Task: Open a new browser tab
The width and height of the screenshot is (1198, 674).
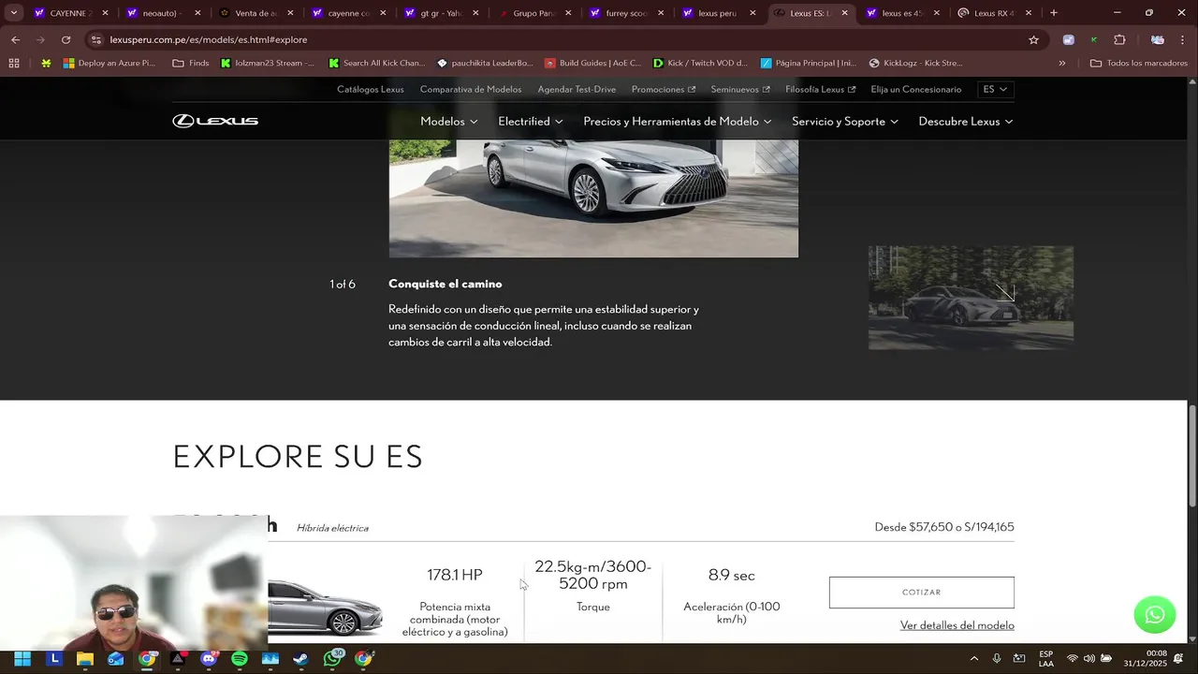Action: click(1054, 13)
